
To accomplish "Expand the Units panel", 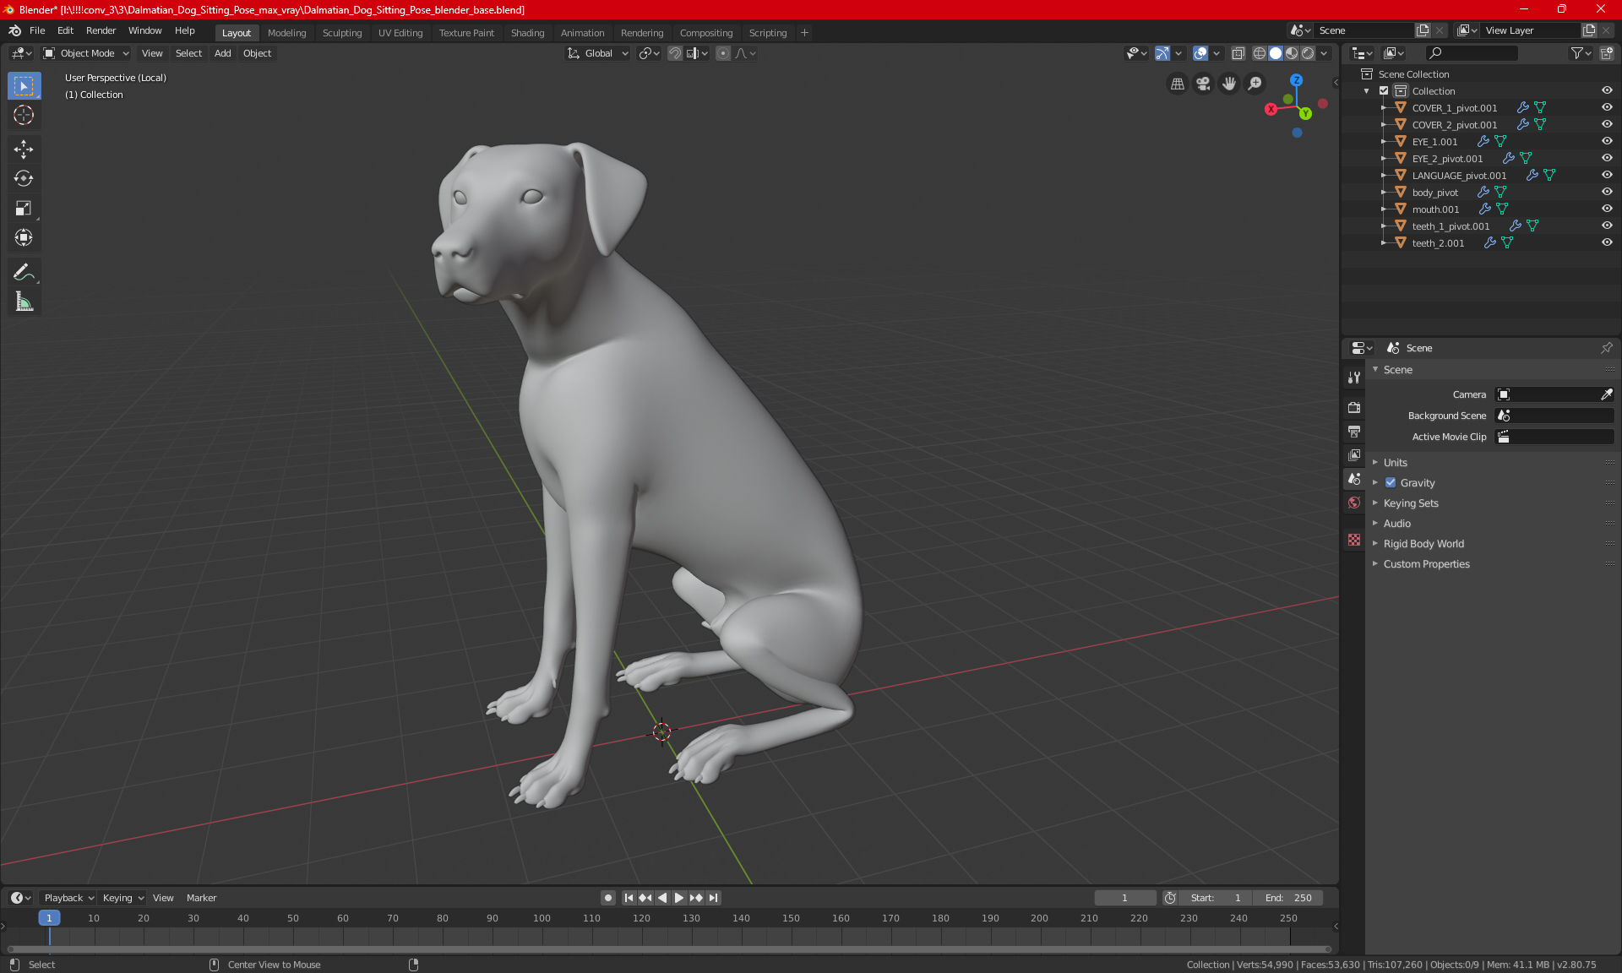I will click(x=1396, y=463).
